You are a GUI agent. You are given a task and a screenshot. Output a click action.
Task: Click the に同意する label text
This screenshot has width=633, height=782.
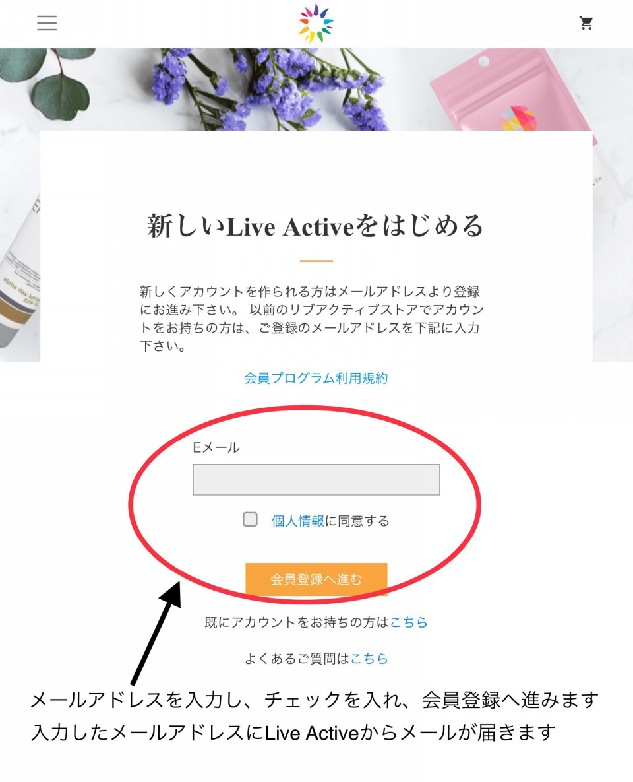point(357,521)
